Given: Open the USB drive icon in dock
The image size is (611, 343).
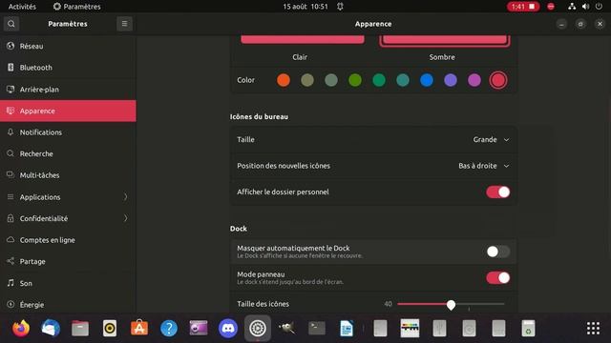Looking at the screenshot, I should click(439, 328).
